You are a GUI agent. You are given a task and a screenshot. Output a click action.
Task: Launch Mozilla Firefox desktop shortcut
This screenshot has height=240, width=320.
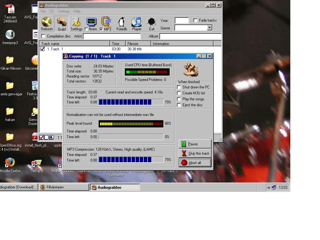(x=10, y=162)
